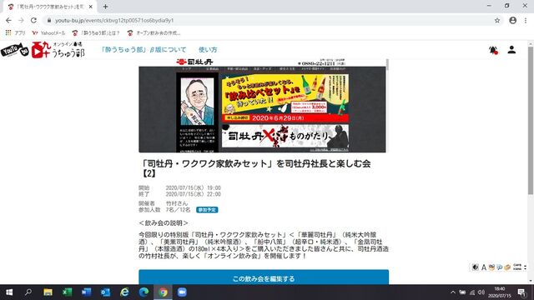
Task: Click the taskbar clock and date
Action: click(500, 292)
